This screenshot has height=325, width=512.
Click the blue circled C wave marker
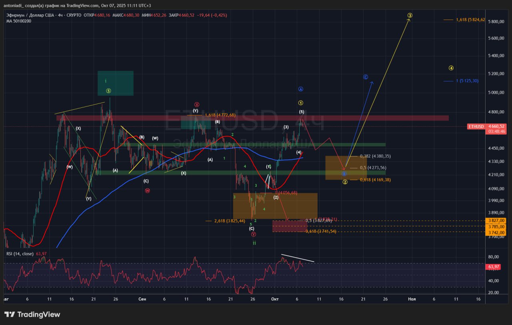[366, 77]
